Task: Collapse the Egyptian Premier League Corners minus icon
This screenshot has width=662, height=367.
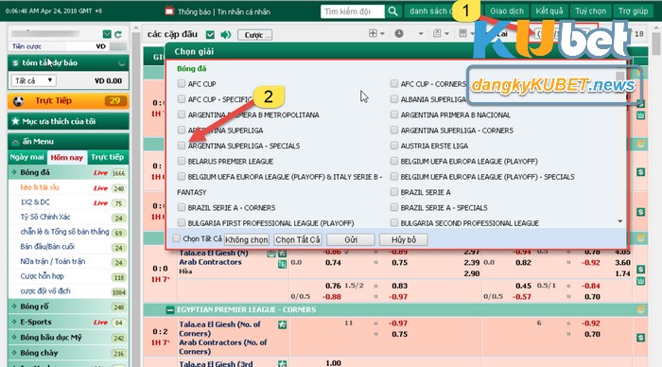Action: 169,310
